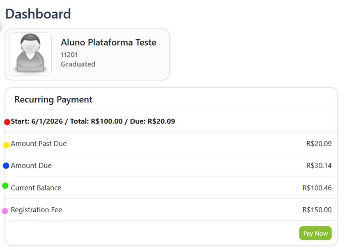Image resolution: width=345 pixels, height=250 pixels.
Task: Click the pink dot beside Registration Fee
Action: pos(5,211)
